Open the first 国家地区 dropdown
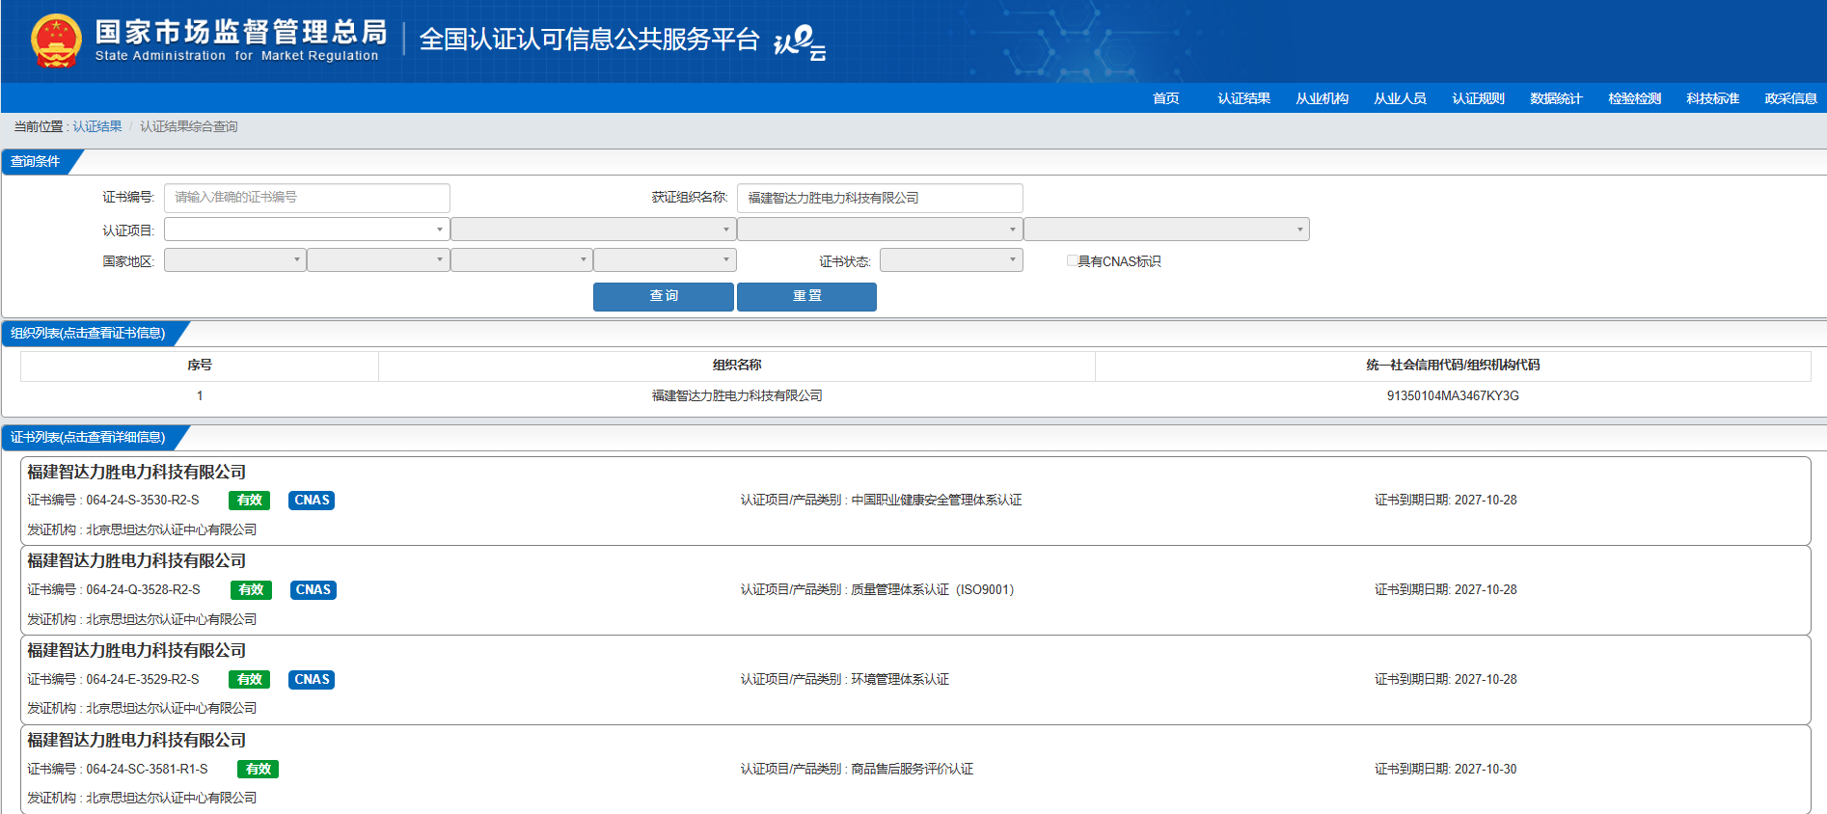The height and width of the screenshot is (814, 1827). [x=235, y=260]
